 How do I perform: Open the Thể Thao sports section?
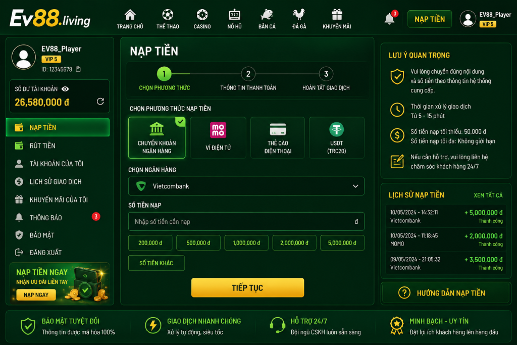click(x=168, y=20)
